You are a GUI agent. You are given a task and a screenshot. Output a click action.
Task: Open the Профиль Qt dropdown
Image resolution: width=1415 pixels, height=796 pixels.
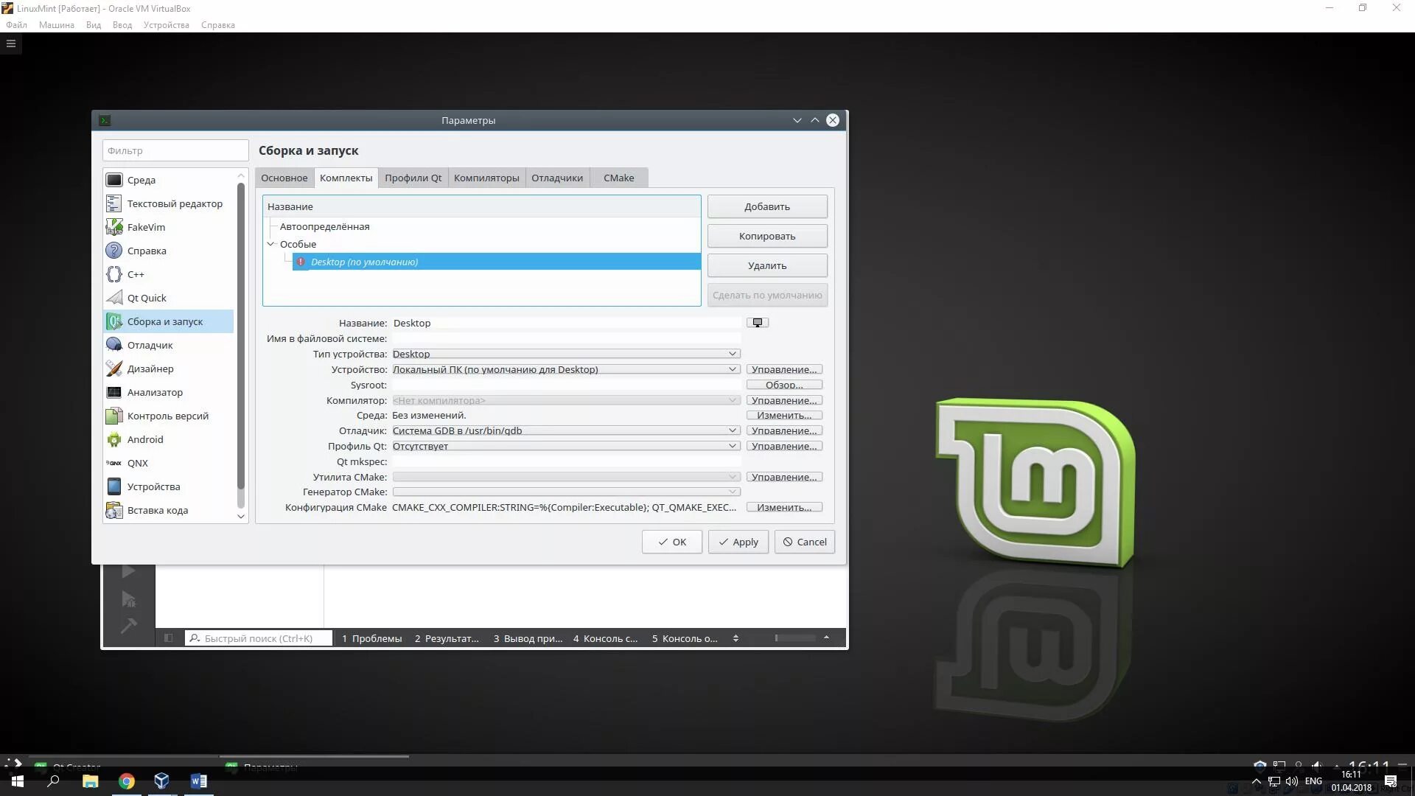(566, 446)
